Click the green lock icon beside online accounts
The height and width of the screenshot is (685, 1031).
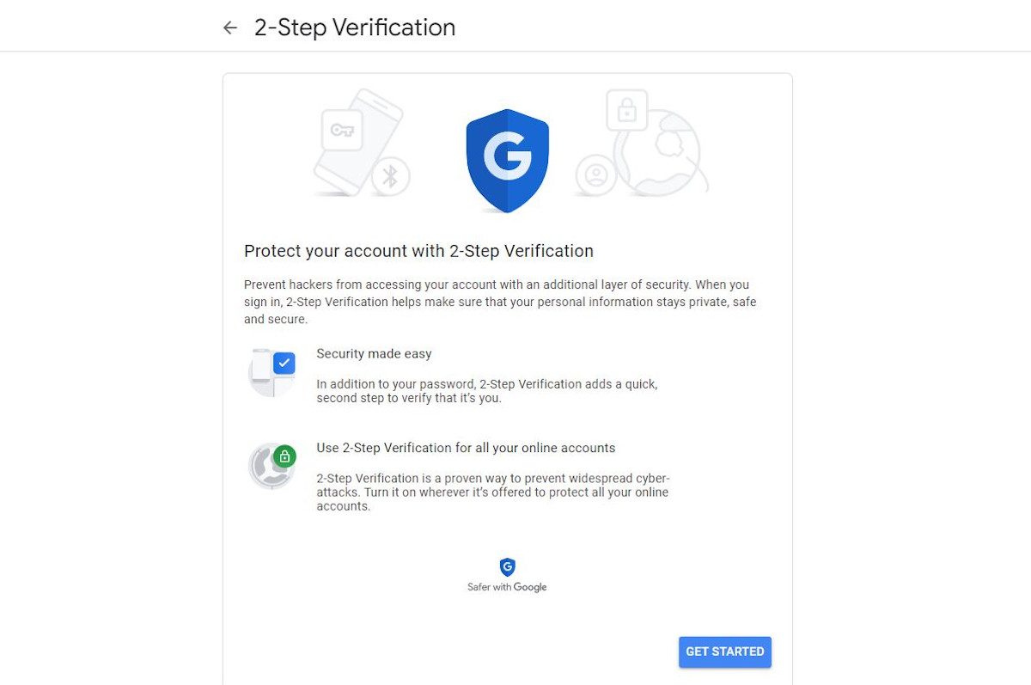(x=284, y=456)
